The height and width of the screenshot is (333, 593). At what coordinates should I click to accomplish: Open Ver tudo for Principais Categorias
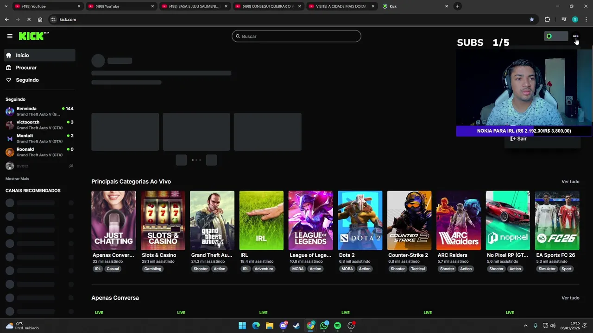click(x=570, y=182)
